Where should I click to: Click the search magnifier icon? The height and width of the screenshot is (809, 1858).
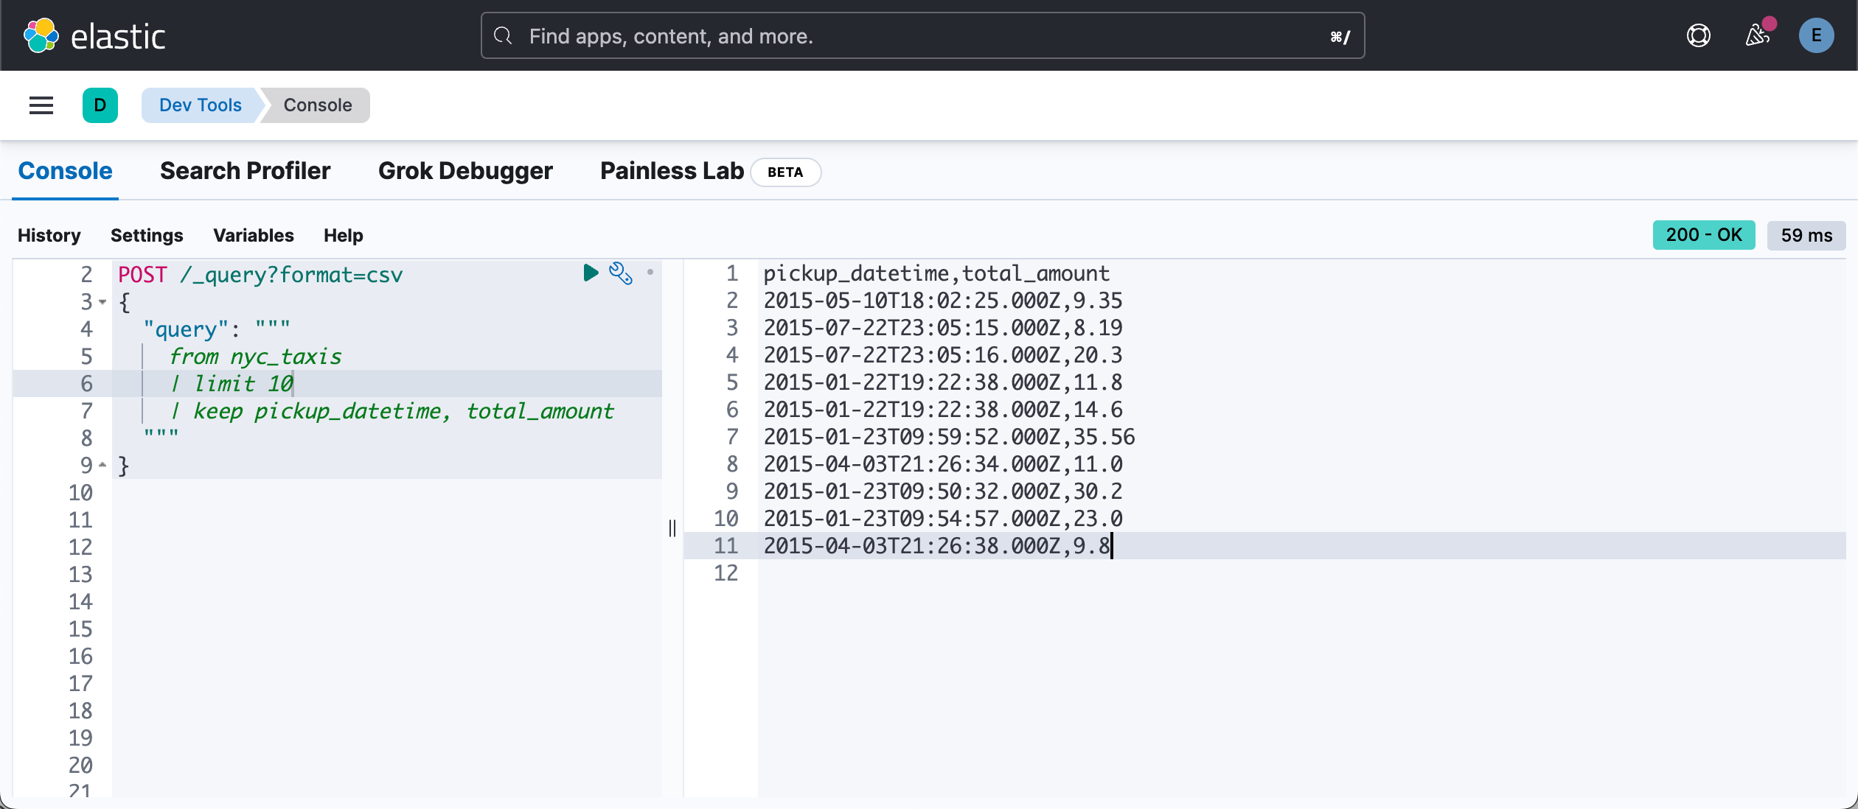(x=503, y=35)
